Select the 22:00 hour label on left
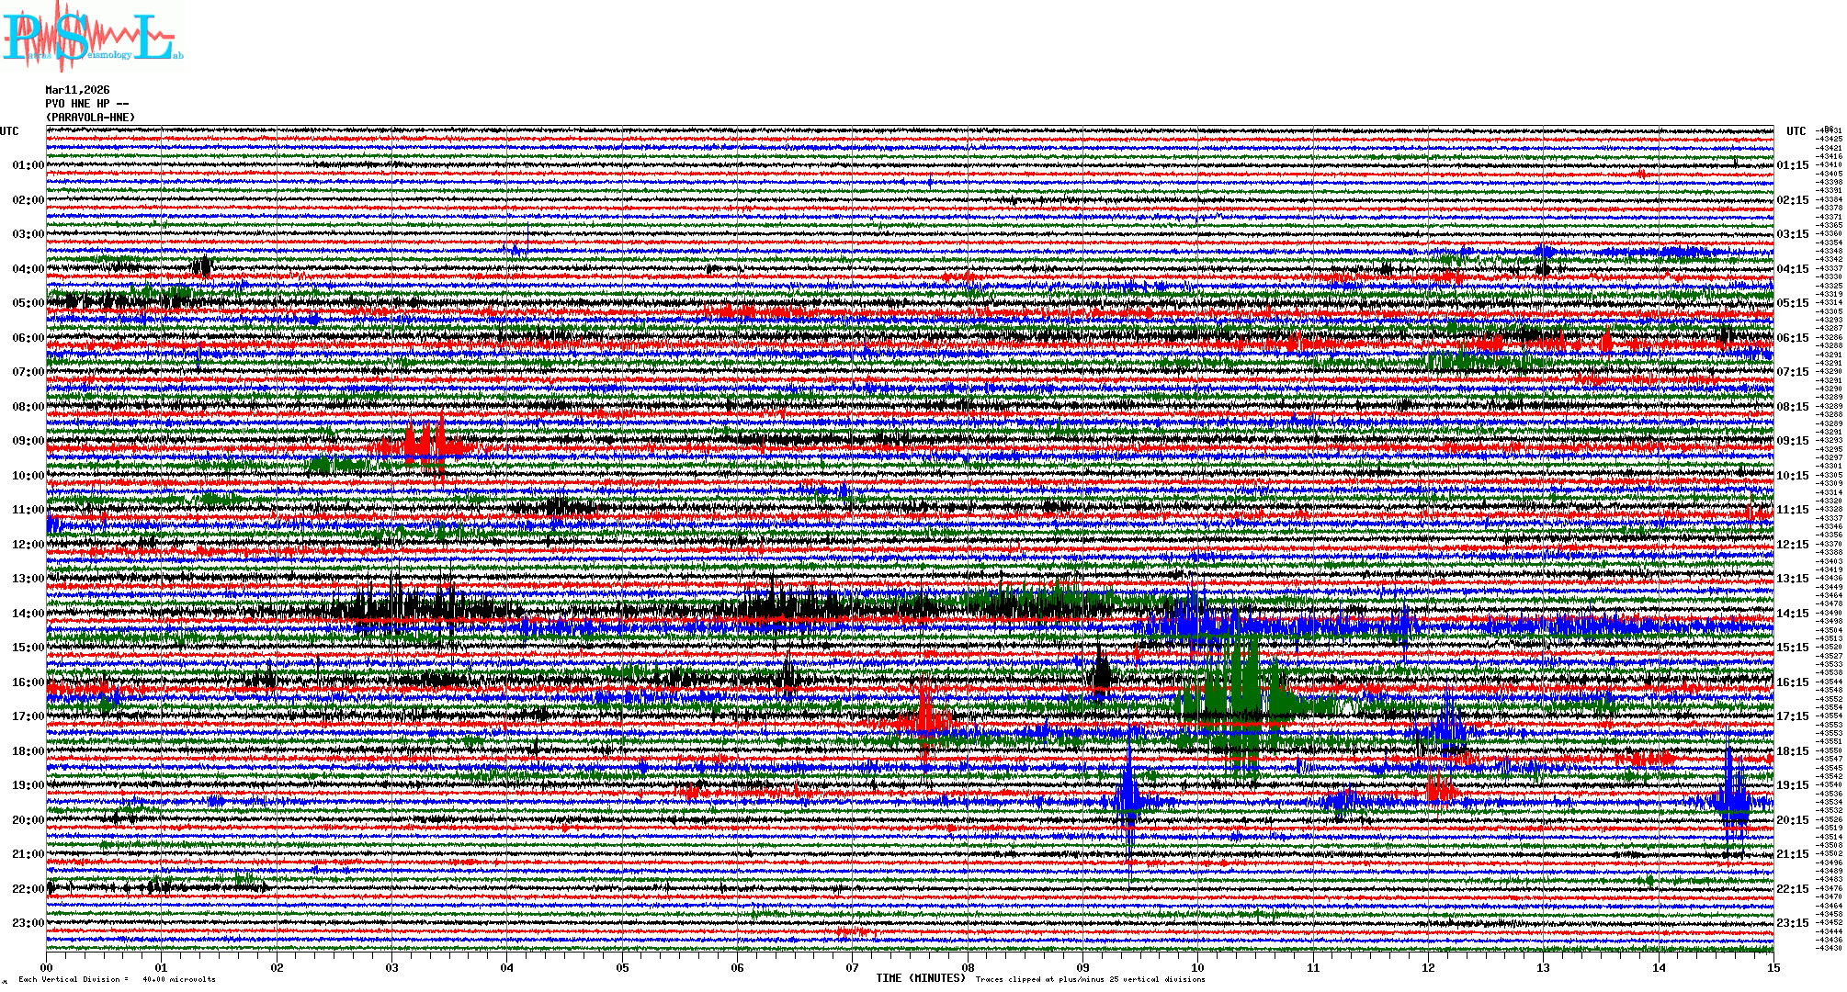The width and height of the screenshot is (1847, 992). [x=28, y=889]
